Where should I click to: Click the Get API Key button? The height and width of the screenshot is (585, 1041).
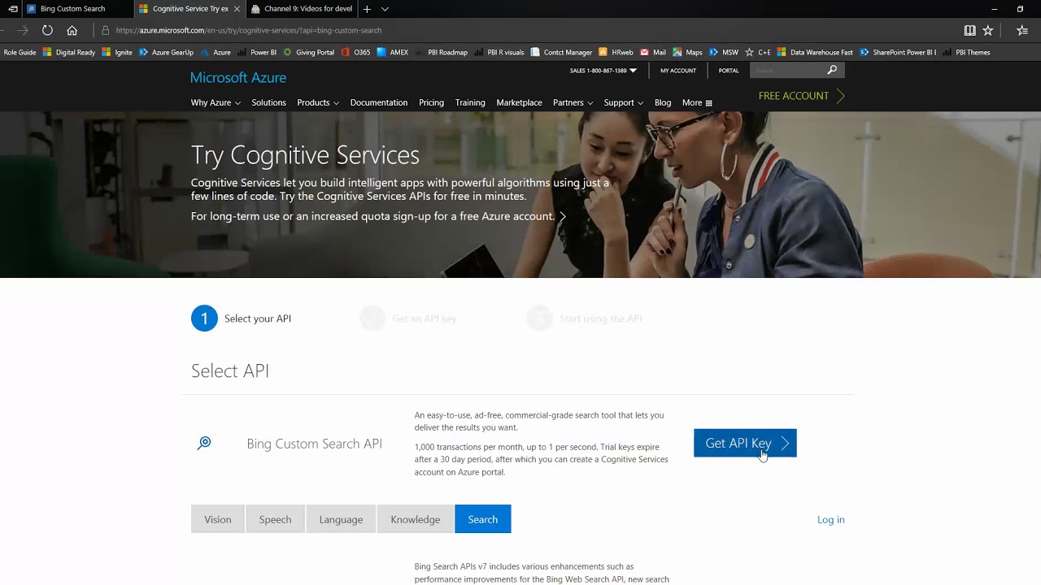point(745,443)
